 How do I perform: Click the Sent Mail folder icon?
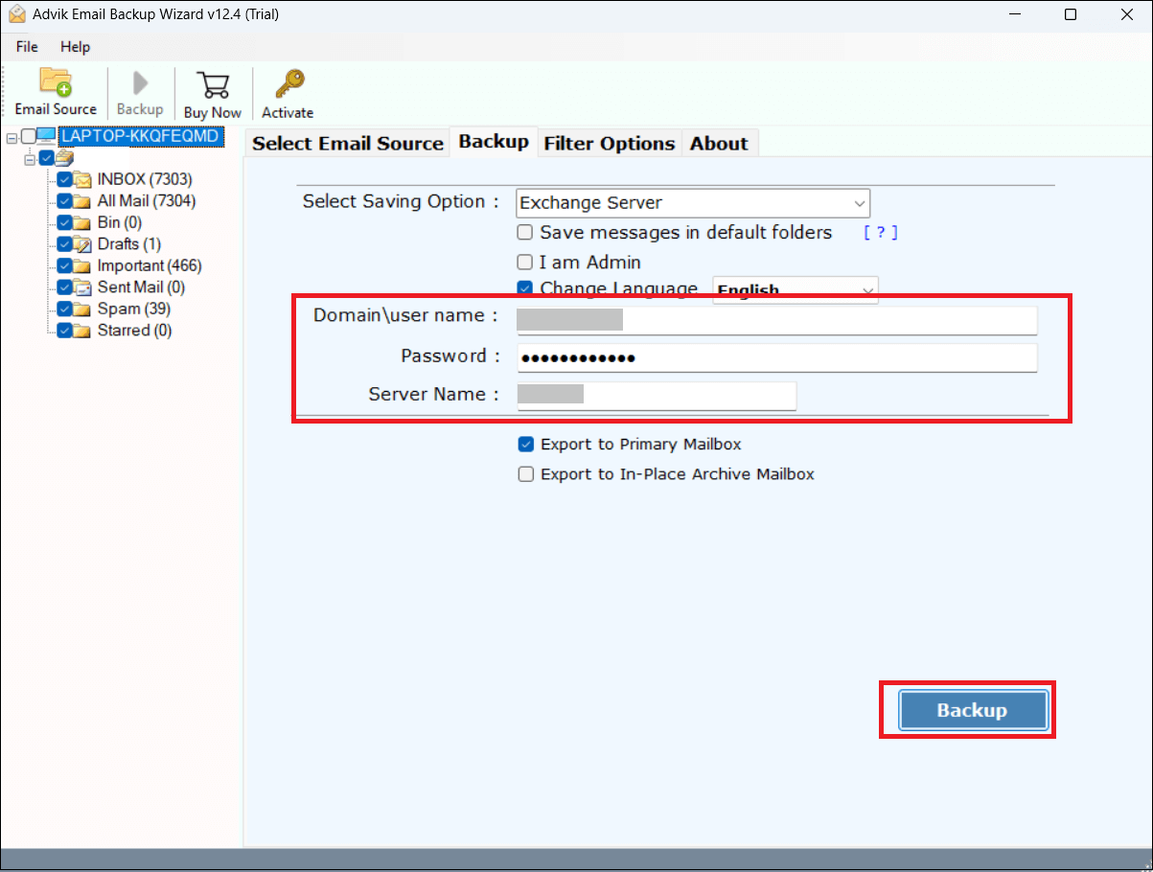tap(82, 287)
